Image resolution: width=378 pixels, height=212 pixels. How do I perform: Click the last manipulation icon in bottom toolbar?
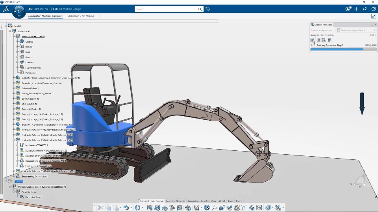[x=278, y=208]
